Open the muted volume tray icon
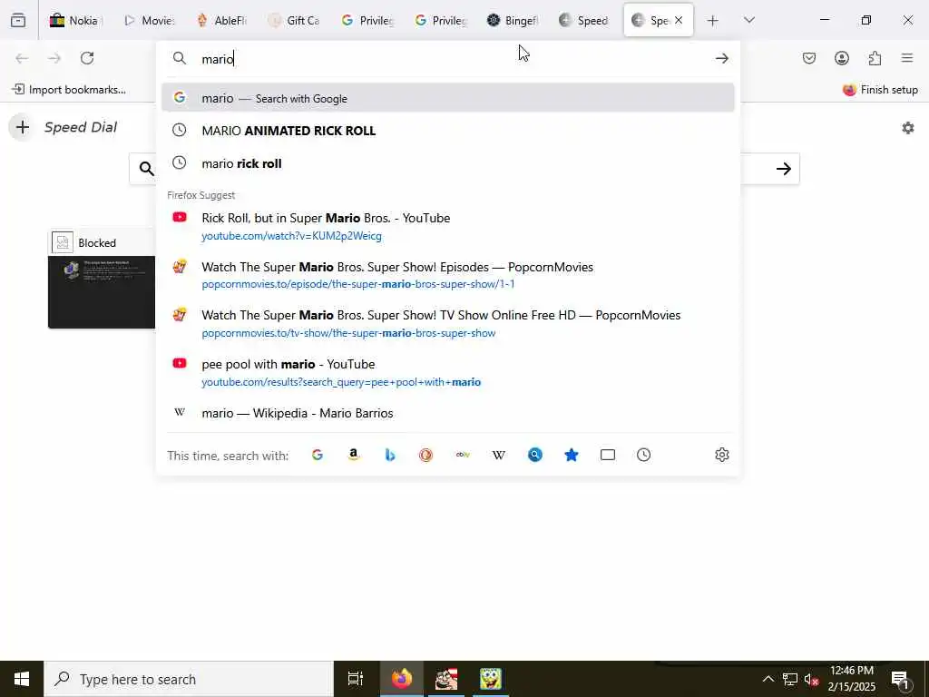Image resolution: width=929 pixels, height=697 pixels. pos(811,679)
